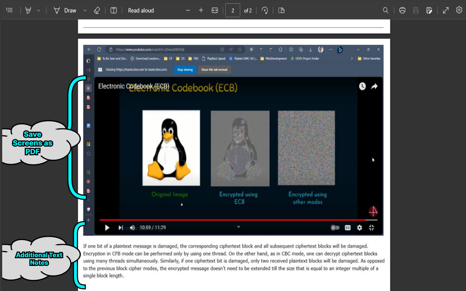Click the 'Stop sharing' button
The height and width of the screenshot is (291, 466).
(x=185, y=69)
